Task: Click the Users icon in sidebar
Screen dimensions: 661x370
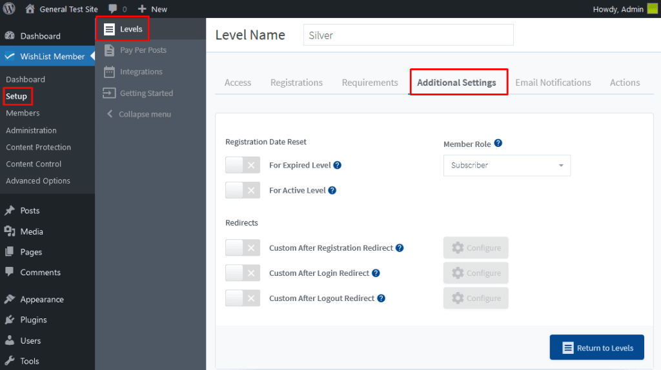Action: (9, 340)
